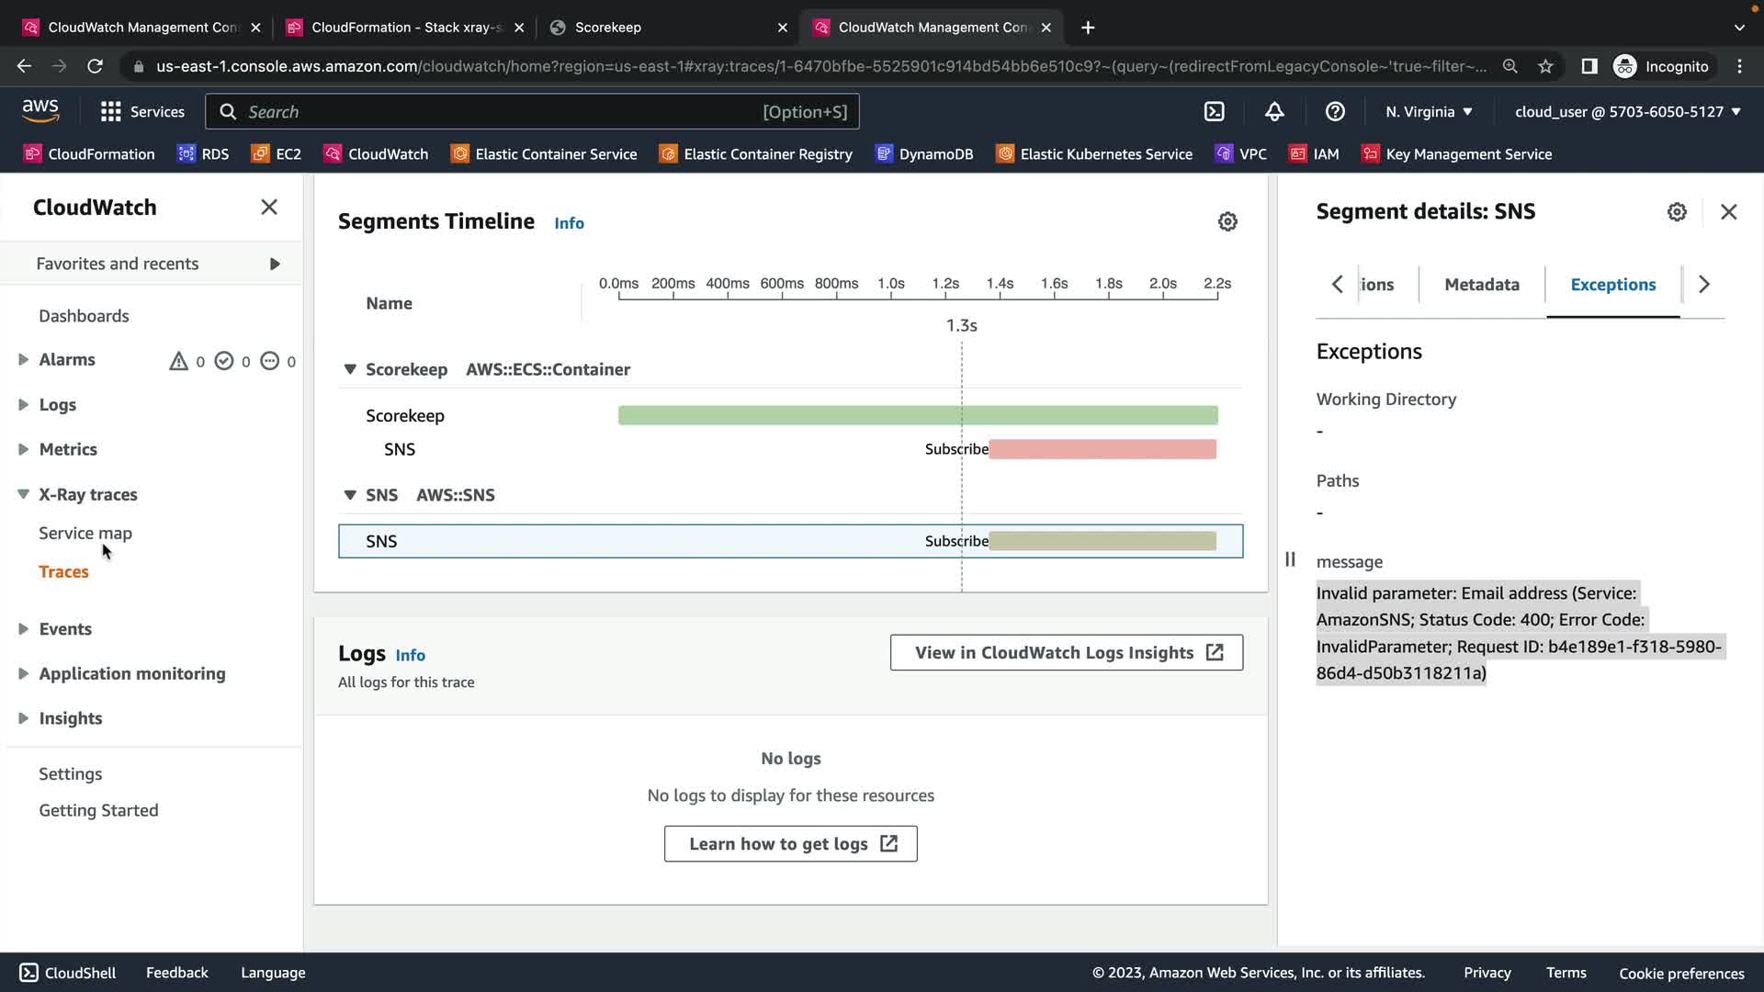The height and width of the screenshot is (992, 1764).
Task: Switch to the Metadata tab
Action: (1481, 284)
